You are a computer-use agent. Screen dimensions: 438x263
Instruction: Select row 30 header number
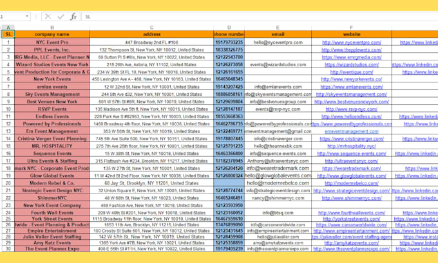8,249
